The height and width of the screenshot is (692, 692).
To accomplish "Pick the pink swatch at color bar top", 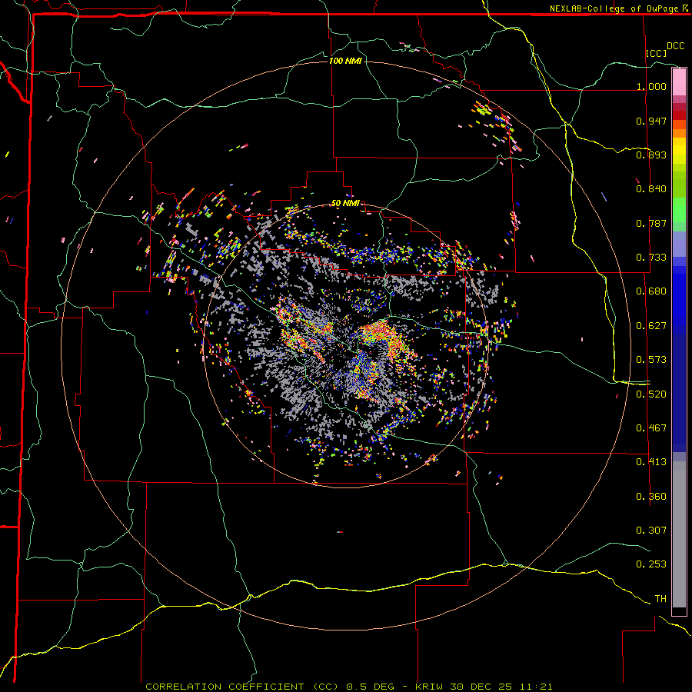I will coord(679,82).
